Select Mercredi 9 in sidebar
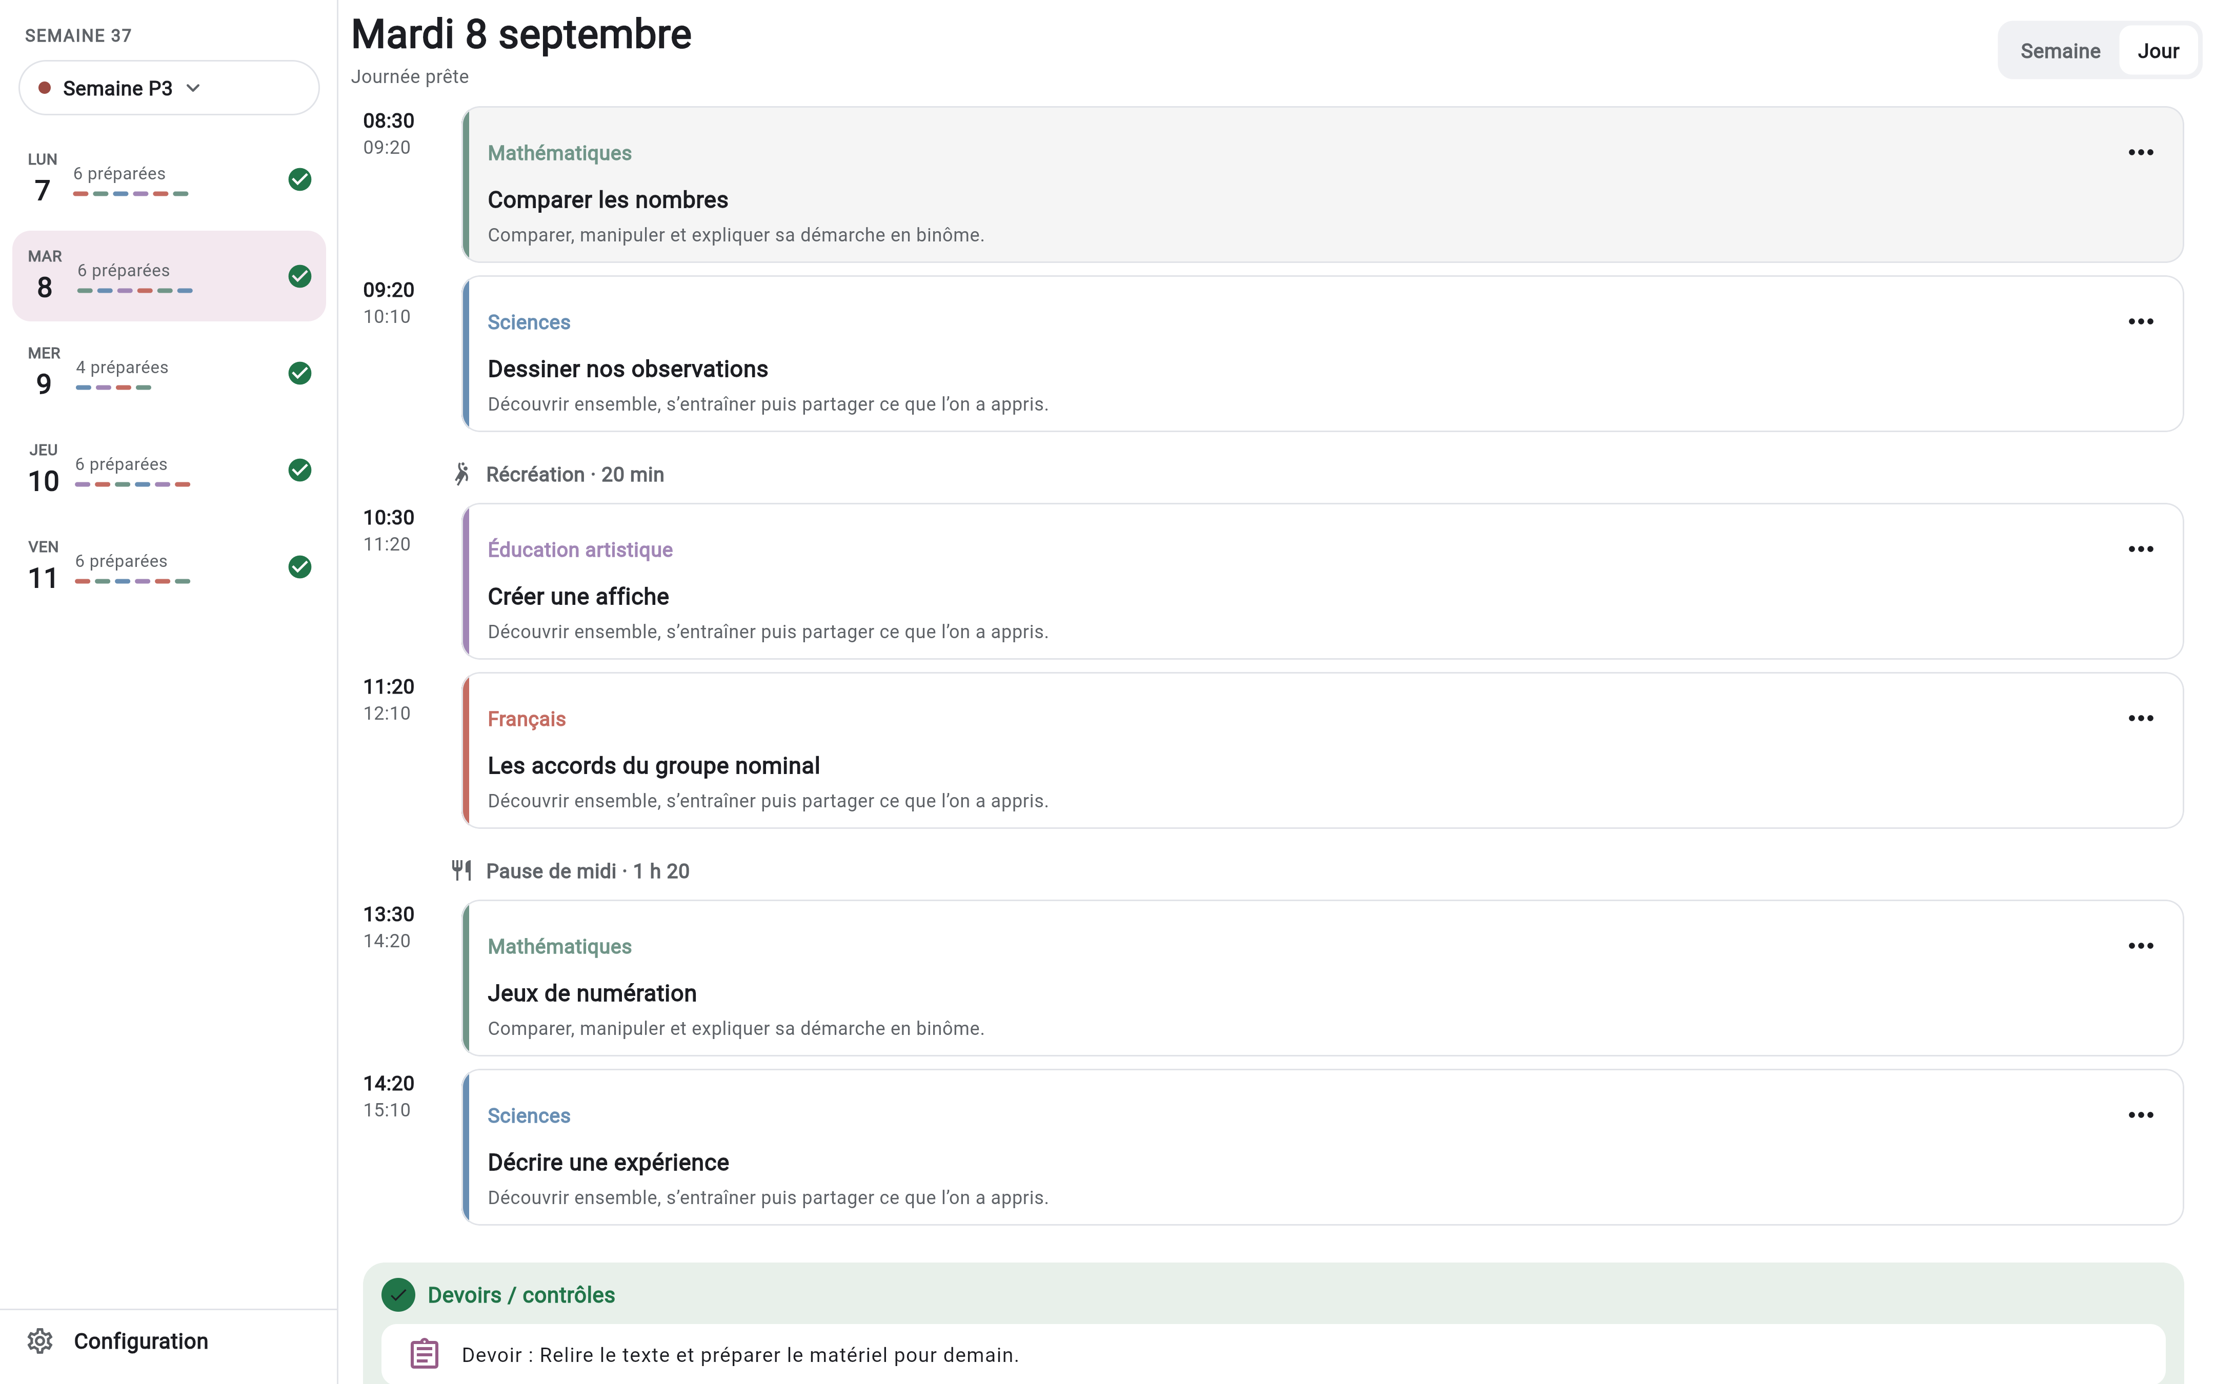This screenshot has width=2215, height=1384. click(x=169, y=373)
